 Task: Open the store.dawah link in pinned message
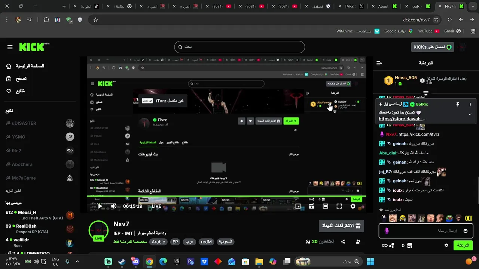403,119
